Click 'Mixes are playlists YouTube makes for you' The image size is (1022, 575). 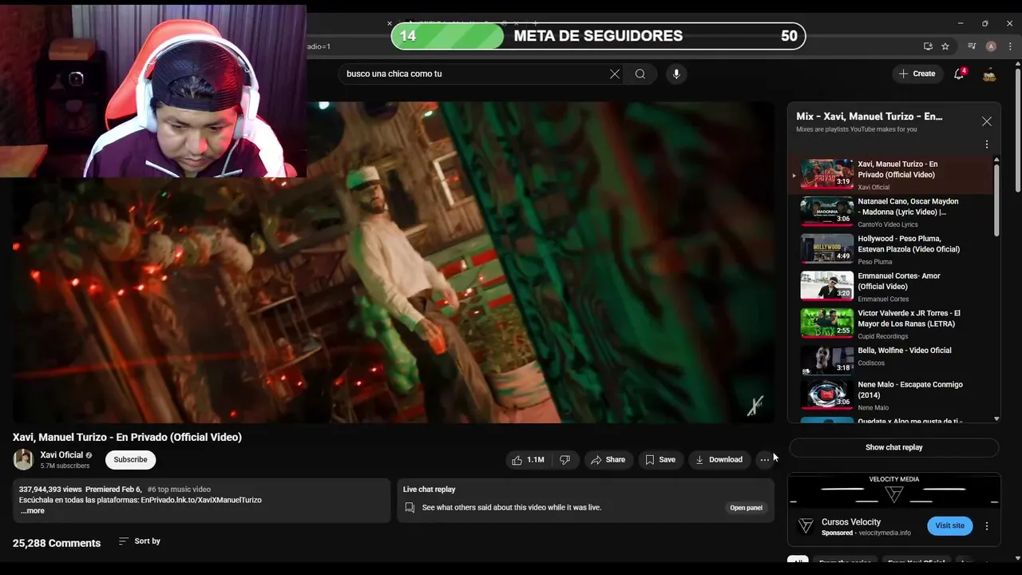tap(857, 129)
